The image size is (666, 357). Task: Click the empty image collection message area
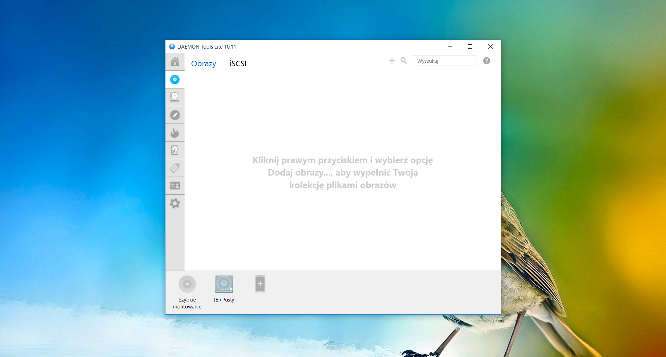pos(342,172)
